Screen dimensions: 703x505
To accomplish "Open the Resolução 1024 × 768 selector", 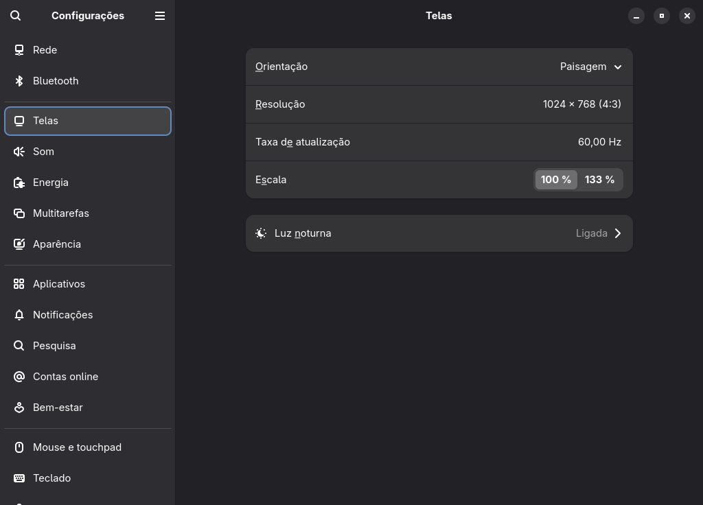I will [581, 104].
